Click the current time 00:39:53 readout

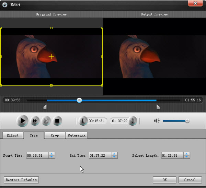[x=13, y=100]
